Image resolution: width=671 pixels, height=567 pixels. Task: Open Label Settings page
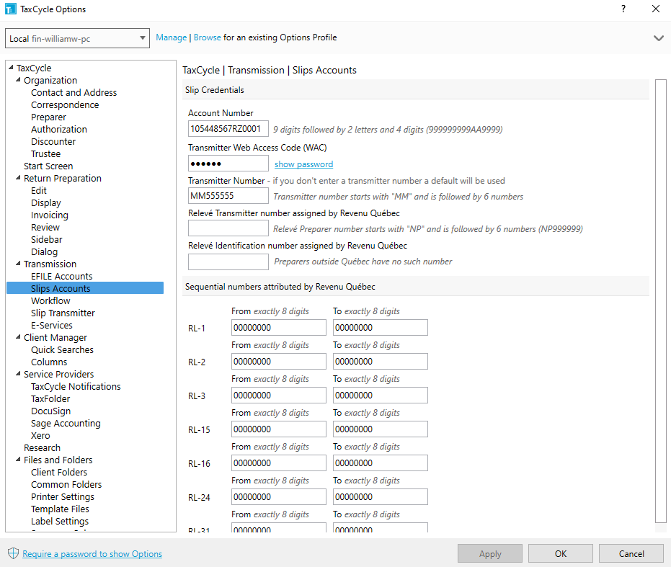[60, 522]
